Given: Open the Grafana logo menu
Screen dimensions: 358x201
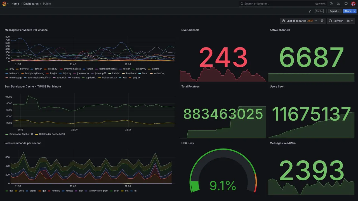Looking at the screenshot, I should pyautogui.click(x=4, y=4).
